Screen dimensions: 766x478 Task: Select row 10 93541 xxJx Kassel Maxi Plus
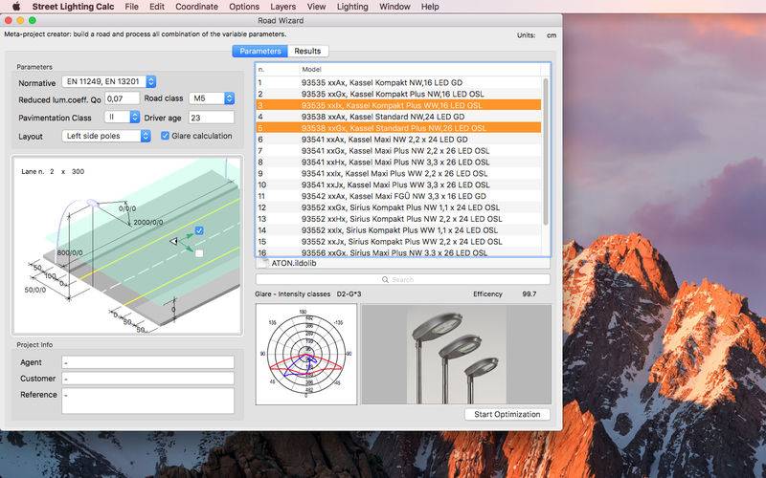pos(398,185)
